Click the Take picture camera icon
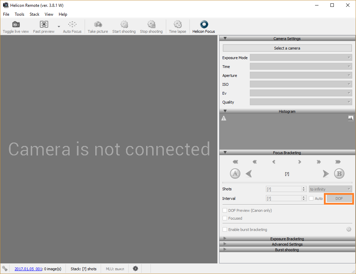 [98, 24]
